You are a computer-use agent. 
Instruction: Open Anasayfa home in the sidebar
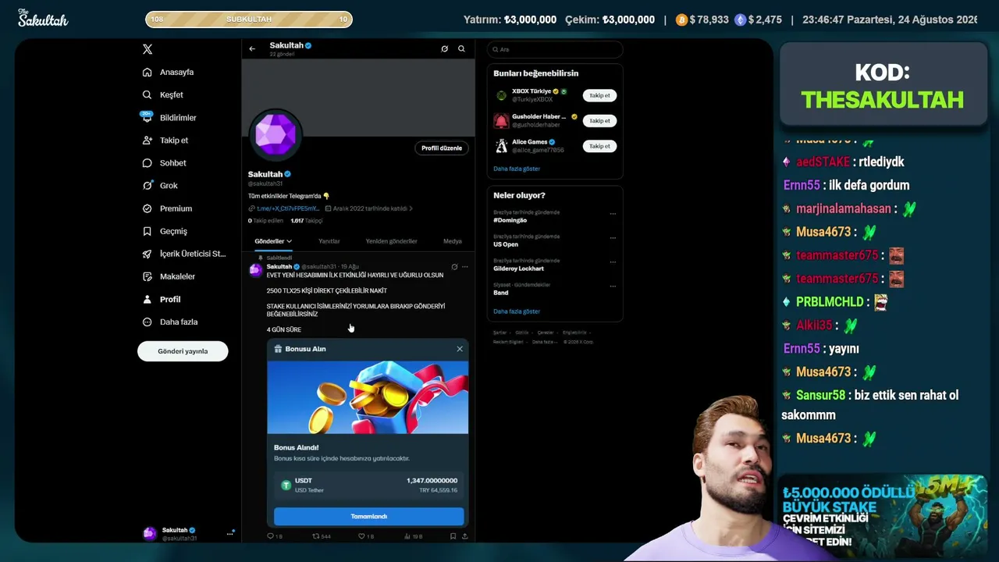168,72
